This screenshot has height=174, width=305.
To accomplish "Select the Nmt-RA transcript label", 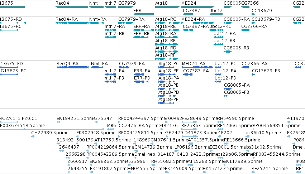I will pos(98,19).
